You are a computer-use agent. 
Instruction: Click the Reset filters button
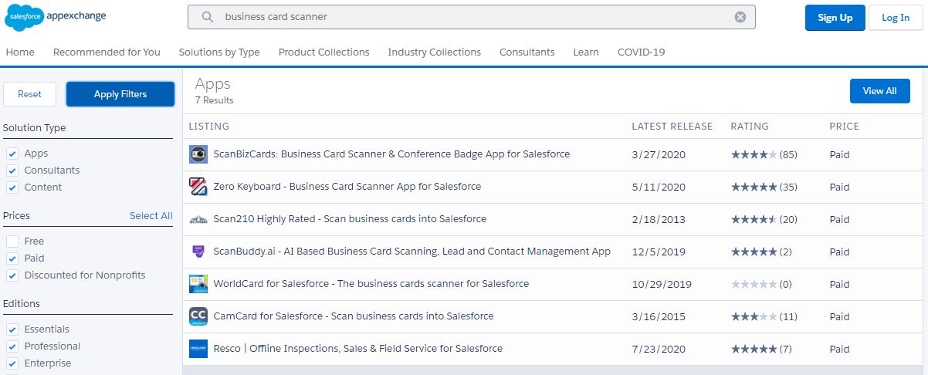tap(29, 94)
